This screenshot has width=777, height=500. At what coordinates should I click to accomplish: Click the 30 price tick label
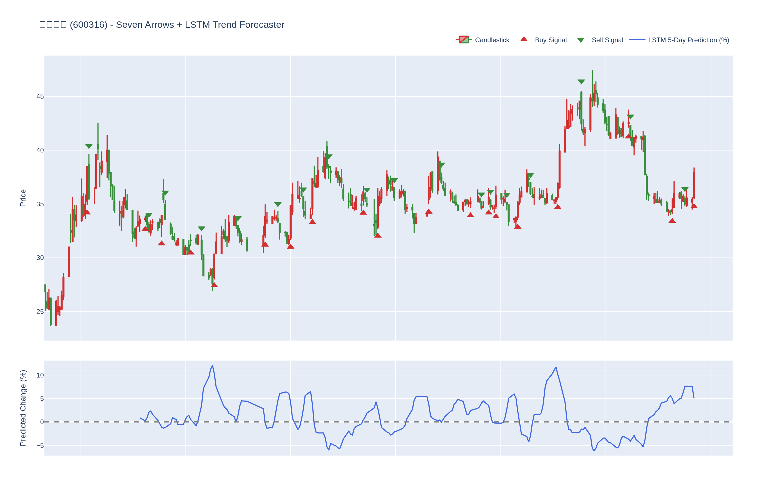point(40,258)
